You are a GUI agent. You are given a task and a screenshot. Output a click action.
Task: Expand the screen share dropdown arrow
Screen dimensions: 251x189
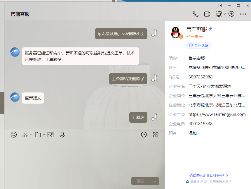(x=225, y=14)
